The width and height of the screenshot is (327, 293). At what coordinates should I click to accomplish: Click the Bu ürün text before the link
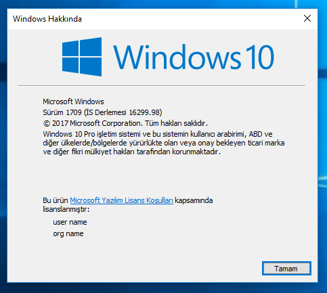tap(56, 200)
